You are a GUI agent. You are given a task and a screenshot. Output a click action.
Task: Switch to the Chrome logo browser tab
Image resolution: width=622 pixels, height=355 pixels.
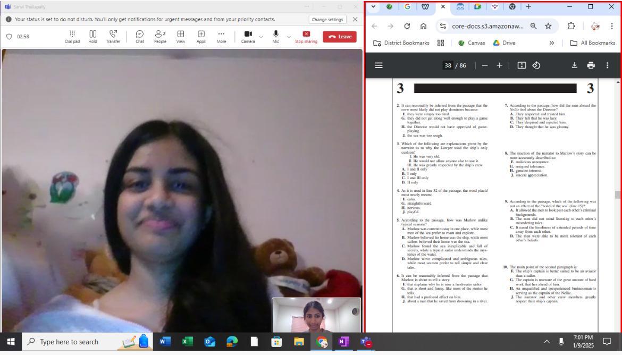[x=512, y=7]
